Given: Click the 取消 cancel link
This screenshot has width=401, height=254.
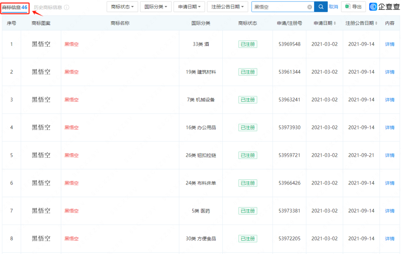Looking at the screenshot, I should tap(333, 7).
